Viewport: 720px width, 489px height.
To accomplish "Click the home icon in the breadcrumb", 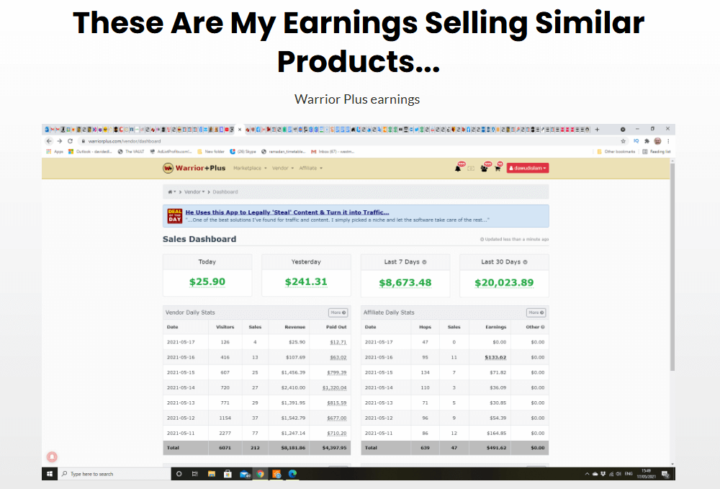I will pos(171,192).
